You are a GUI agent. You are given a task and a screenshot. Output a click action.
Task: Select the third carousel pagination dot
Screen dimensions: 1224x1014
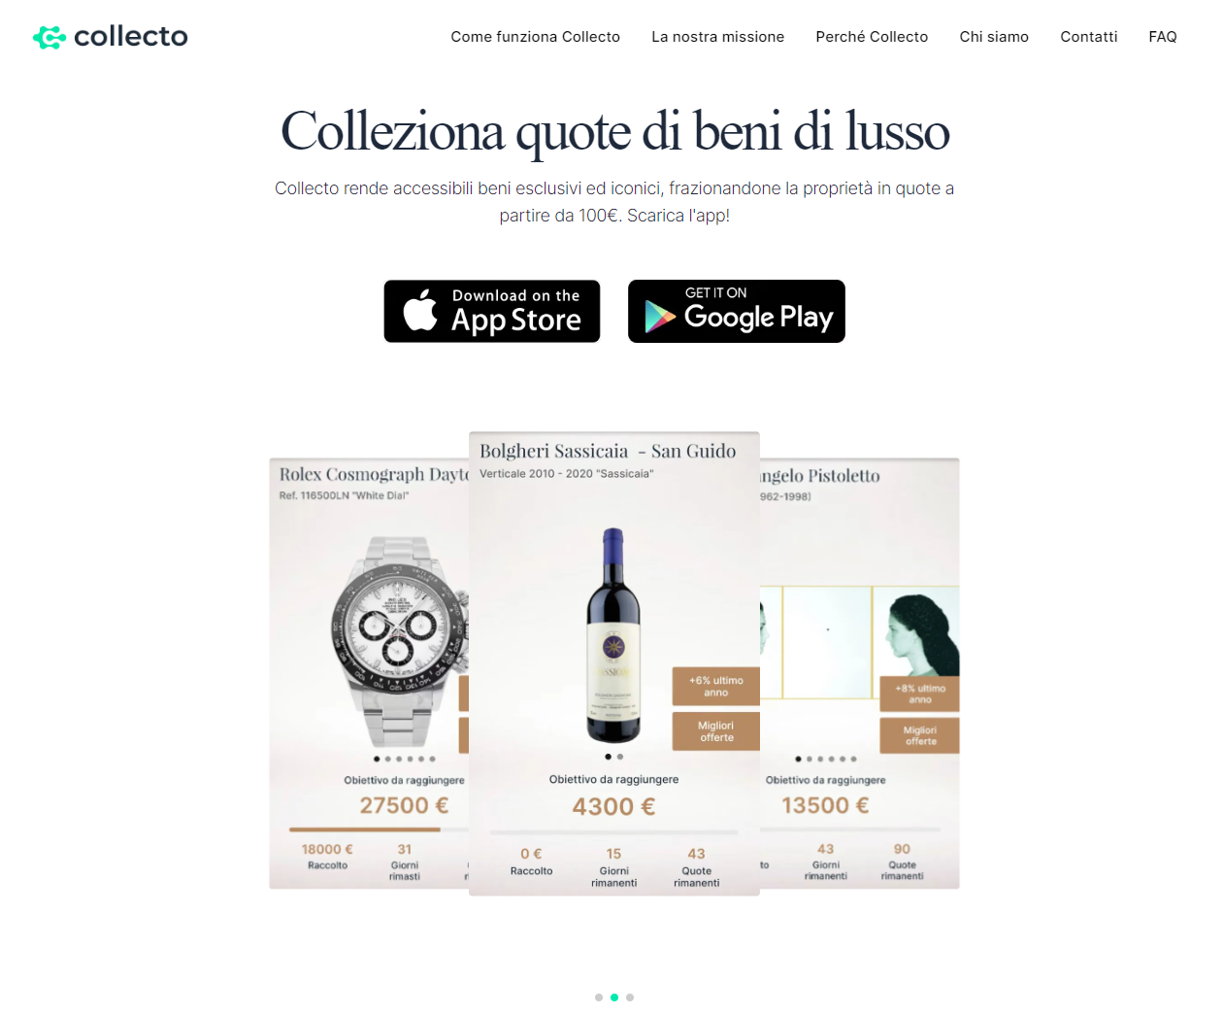tap(630, 997)
